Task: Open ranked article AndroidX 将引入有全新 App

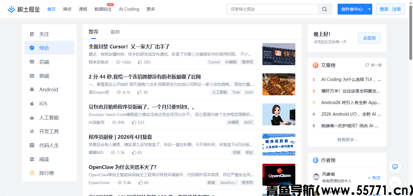Action: pyautogui.click(x=351, y=103)
